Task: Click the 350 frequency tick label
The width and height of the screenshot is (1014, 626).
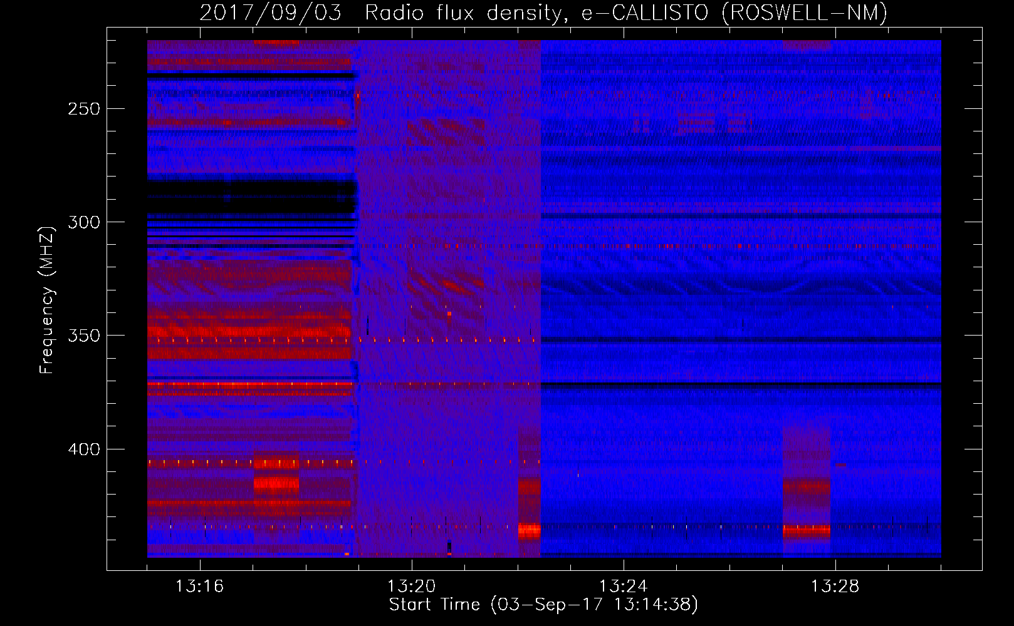Action: click(x=84, y=336)
